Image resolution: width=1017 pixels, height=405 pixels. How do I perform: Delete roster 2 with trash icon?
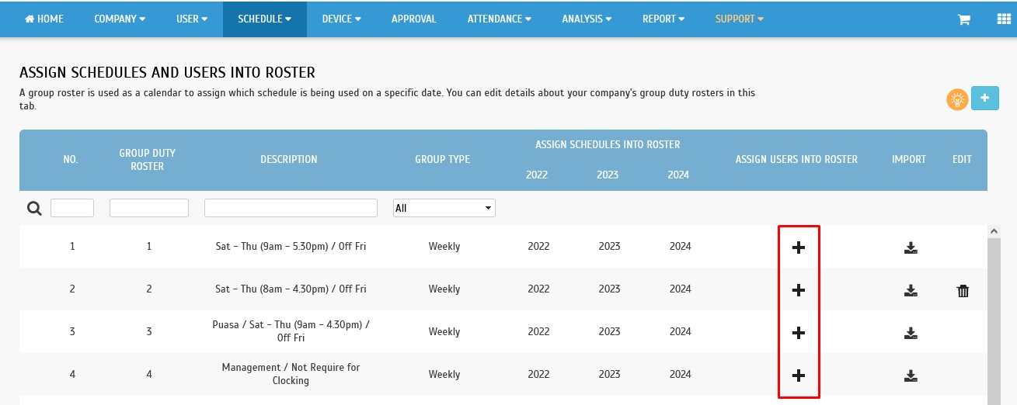[x=963, y=291]
